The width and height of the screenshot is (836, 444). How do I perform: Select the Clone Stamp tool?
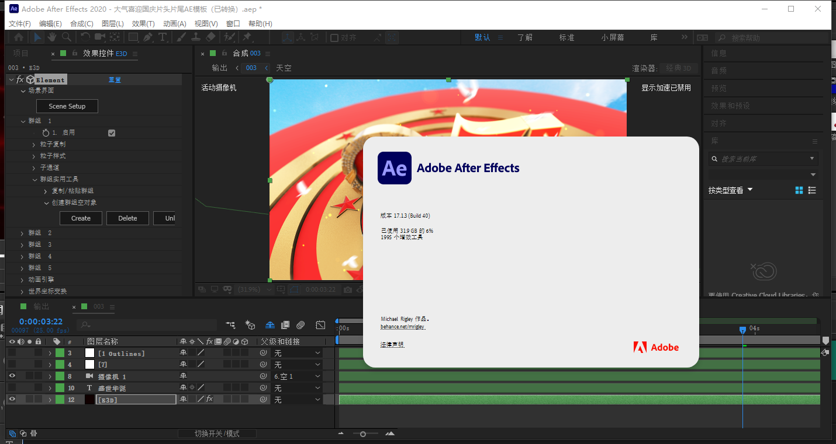coord(196,37)
